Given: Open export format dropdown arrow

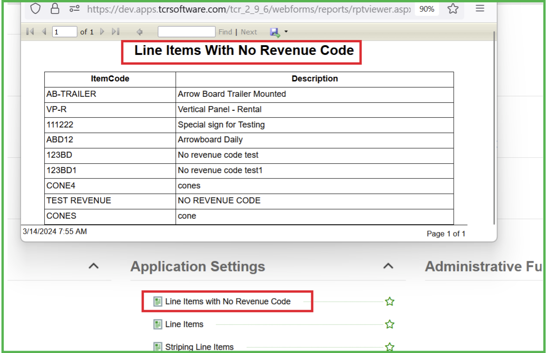Looking at the screenshot, I should pos(286,32).
